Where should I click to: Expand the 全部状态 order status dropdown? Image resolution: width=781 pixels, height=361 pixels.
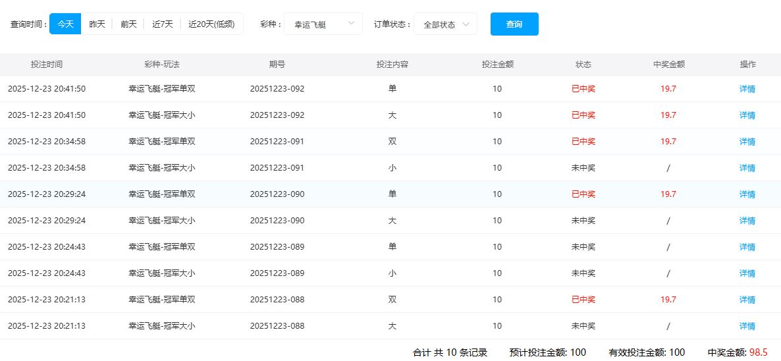445,24
